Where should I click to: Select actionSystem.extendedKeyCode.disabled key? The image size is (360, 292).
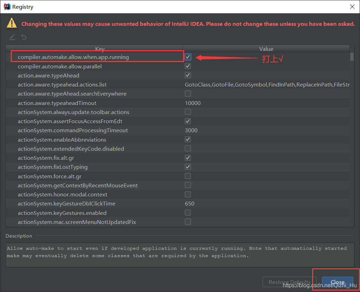pos(71,149)
